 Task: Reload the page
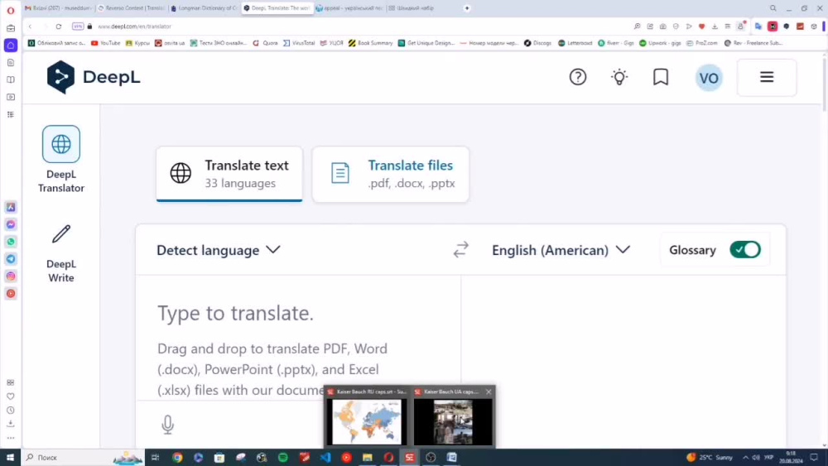pyautogui.click(x=59, y=26)
